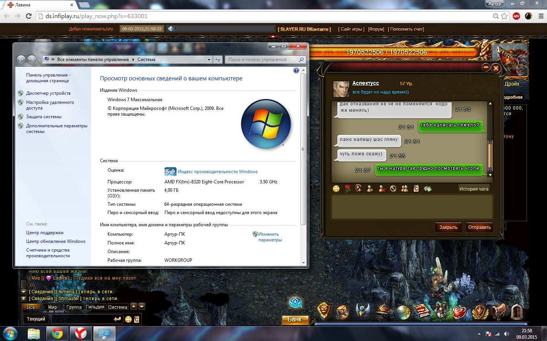The image size is (547, 341).
Task: Open the red spell book icon
Action: click(x=421, y=311)
